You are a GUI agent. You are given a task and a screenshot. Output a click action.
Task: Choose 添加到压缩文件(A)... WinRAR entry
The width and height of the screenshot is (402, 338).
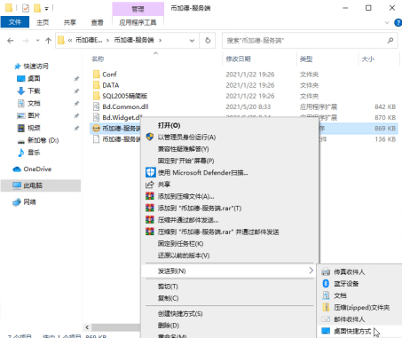(x=185, y=196)
